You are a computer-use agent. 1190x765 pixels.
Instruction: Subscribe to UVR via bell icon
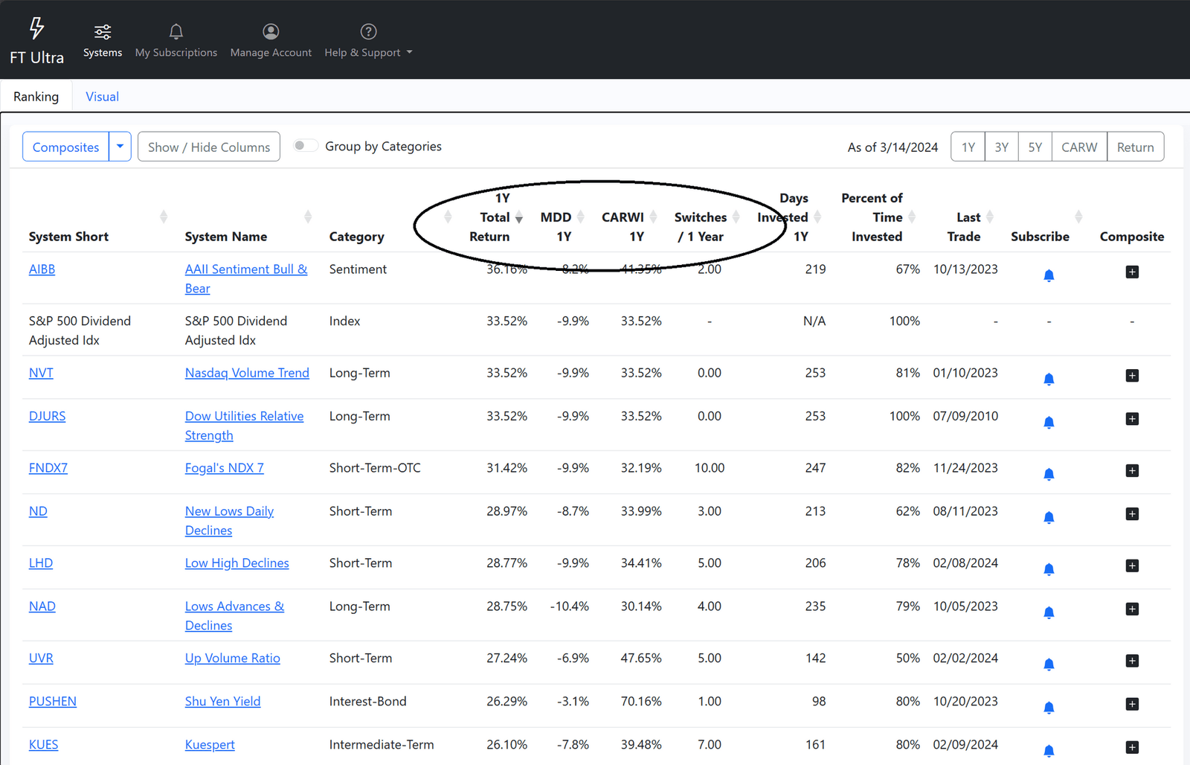pos(1049,665)
